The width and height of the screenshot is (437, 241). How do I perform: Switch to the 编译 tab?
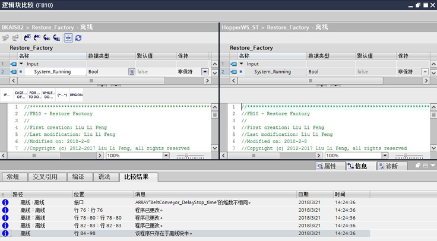click(78, 177)
